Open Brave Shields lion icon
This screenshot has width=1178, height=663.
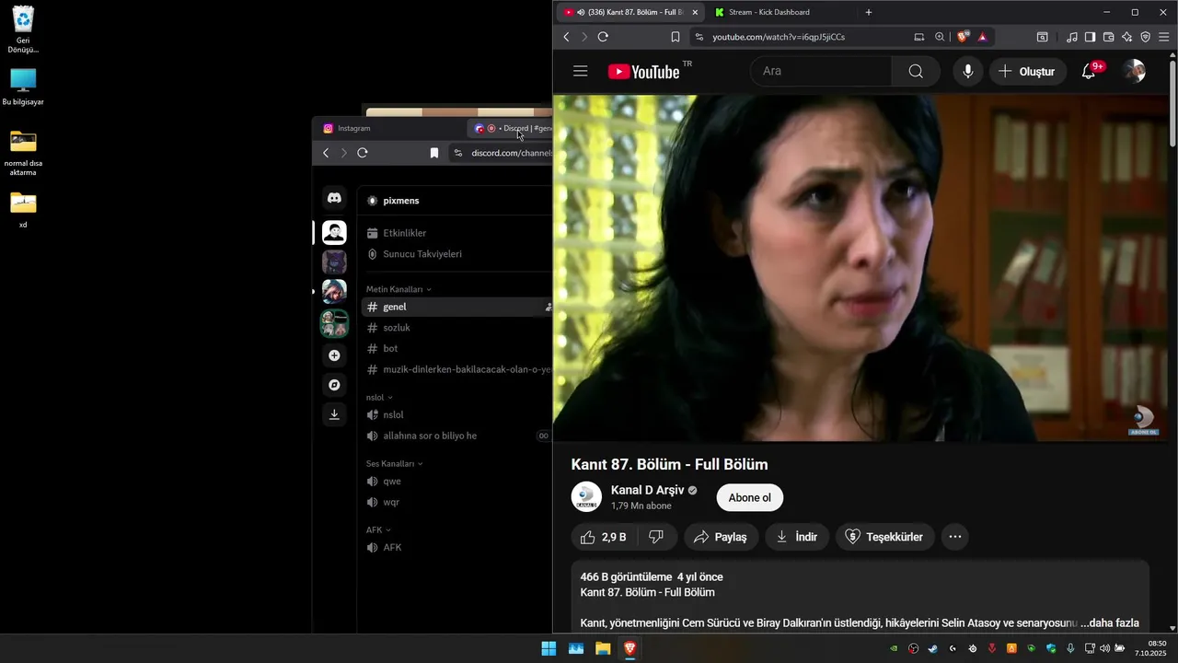[x=964, y=37]
